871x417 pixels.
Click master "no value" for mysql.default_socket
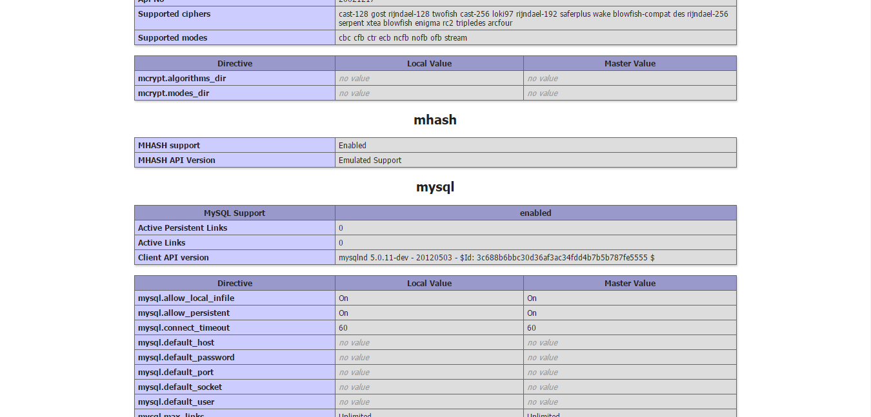point(543,387)
